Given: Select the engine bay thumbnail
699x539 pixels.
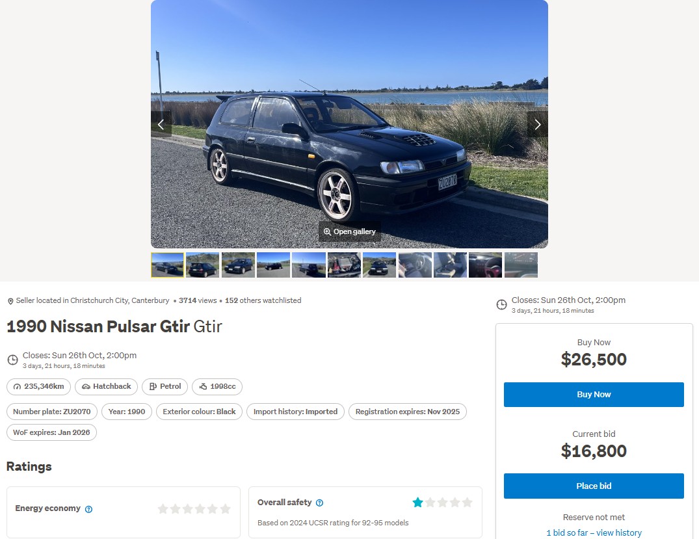Looking at the screenshot, I should 344,265.
